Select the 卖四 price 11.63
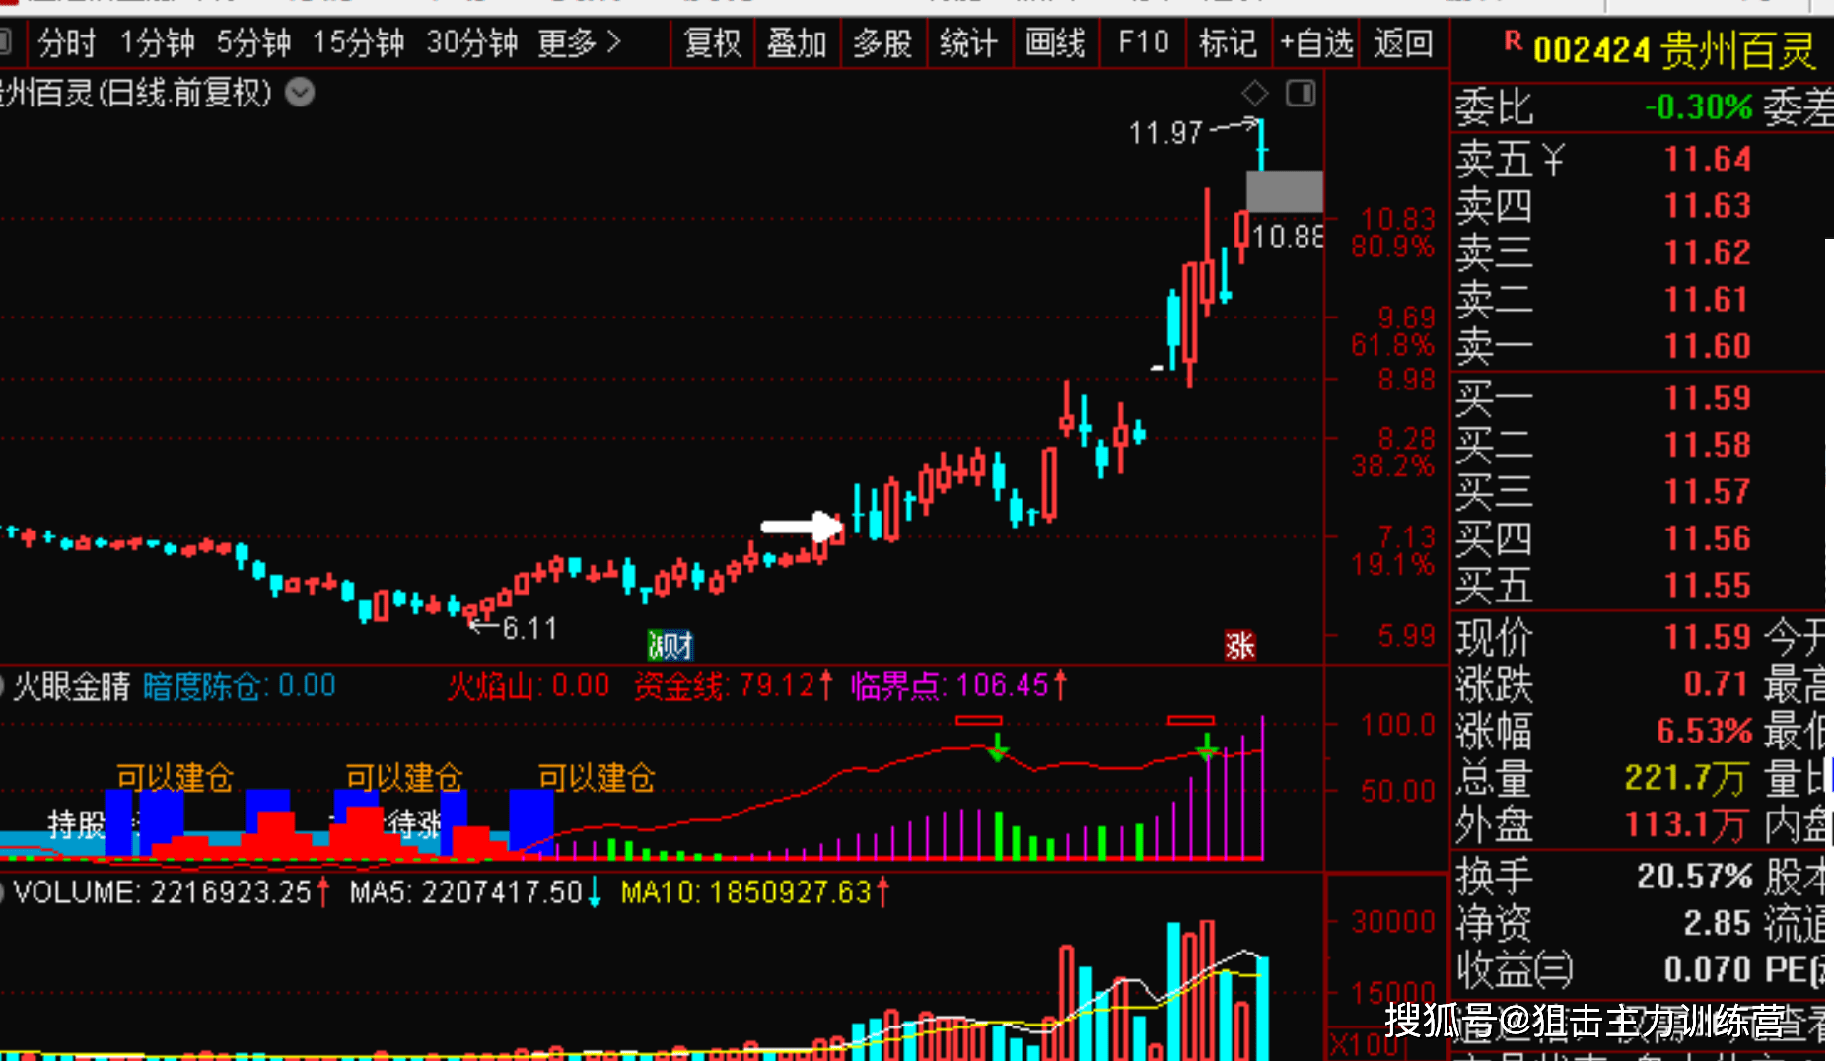Image resolution: width=1834 pixels, height=1061 pixels. [x=1708, y=205]
